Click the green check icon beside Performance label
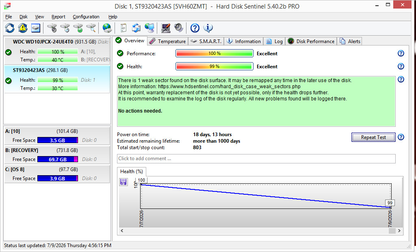 [120, 53]
